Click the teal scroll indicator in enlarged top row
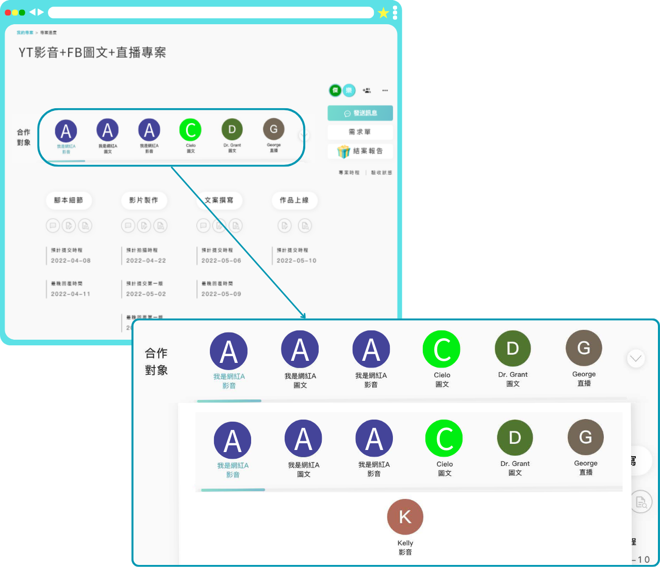Screen dimensions: 660x567 [229, 401]
